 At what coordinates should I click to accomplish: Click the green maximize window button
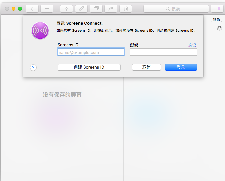(20, 9)
